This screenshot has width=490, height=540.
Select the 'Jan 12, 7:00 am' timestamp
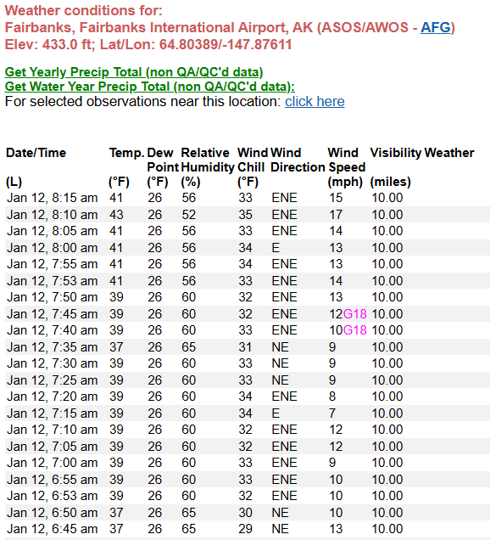53,463
